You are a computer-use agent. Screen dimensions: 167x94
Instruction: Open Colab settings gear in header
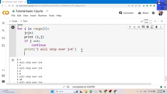[x=153, y=13]
